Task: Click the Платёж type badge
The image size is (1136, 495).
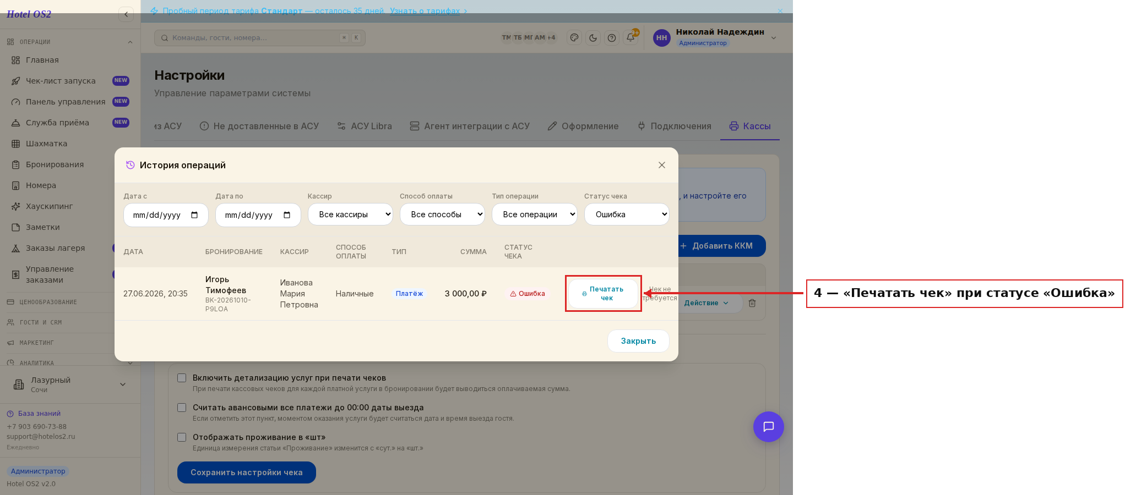Action: (409, 294)
